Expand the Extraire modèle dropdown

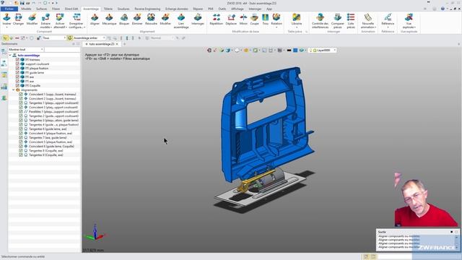[x=51, y=27]
